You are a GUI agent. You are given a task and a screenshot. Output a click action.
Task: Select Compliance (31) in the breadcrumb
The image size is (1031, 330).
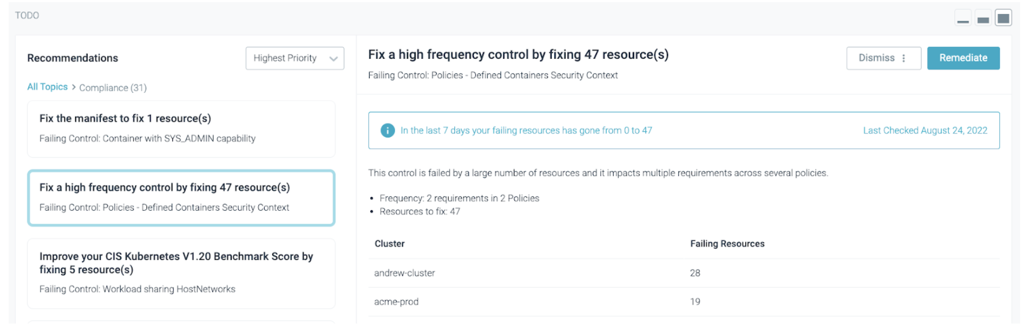point(112,87)
